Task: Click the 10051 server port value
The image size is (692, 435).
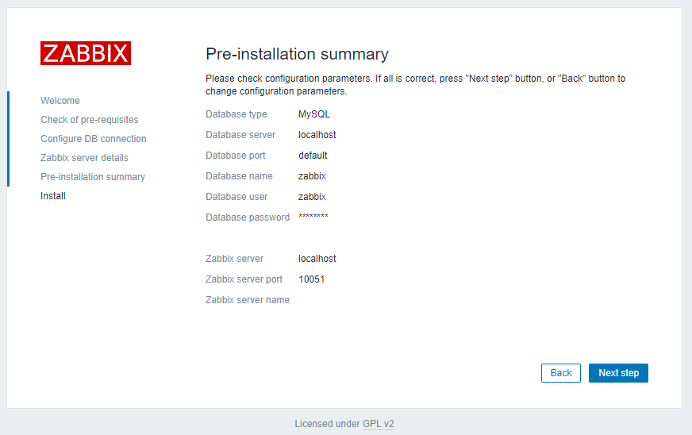Action: (311, 279)
